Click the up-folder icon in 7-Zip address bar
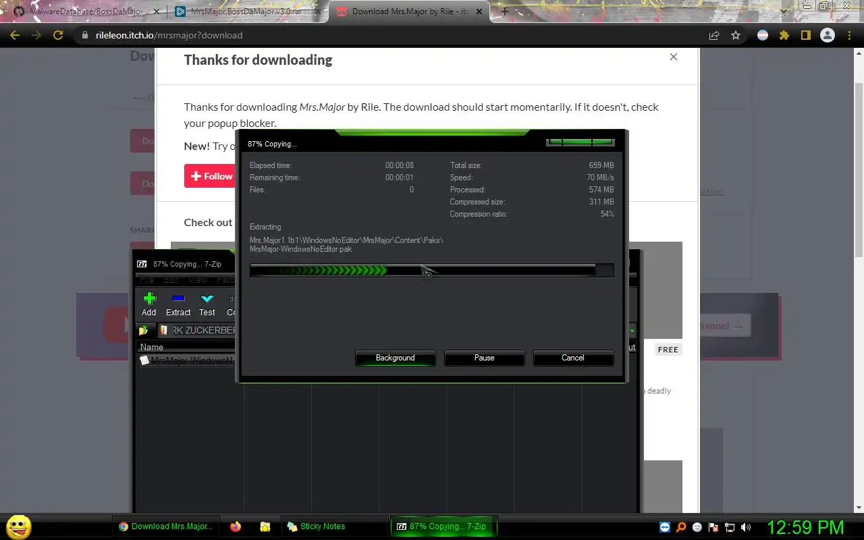Viewport: 864px width, 540px height. click(x=143, y=330)
